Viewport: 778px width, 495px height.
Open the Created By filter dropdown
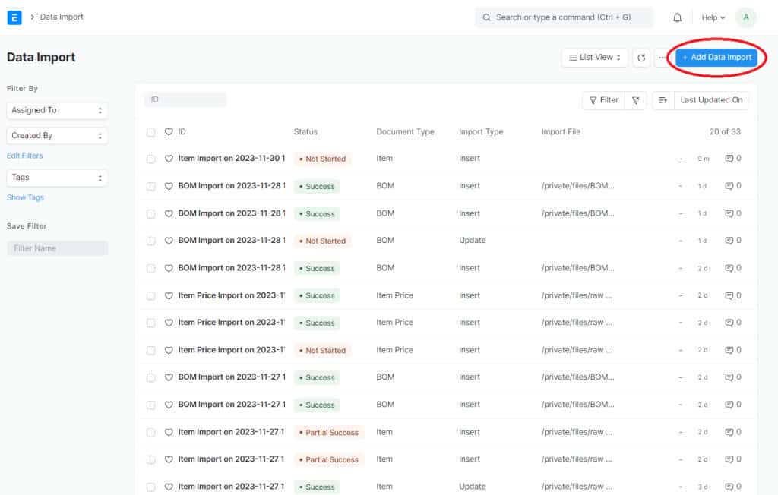pyautogui.click(x=57, y=136)
